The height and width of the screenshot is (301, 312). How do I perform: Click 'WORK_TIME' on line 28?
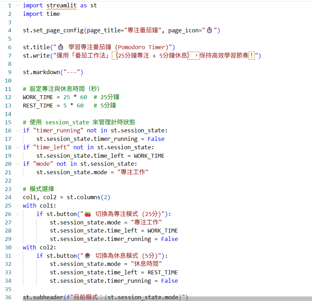[163, 231]
